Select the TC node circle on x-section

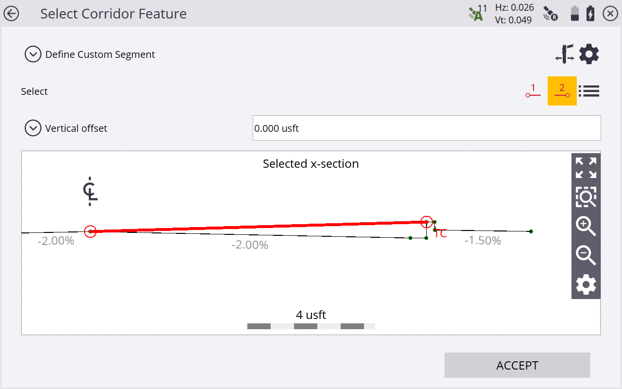coord(426,222)
